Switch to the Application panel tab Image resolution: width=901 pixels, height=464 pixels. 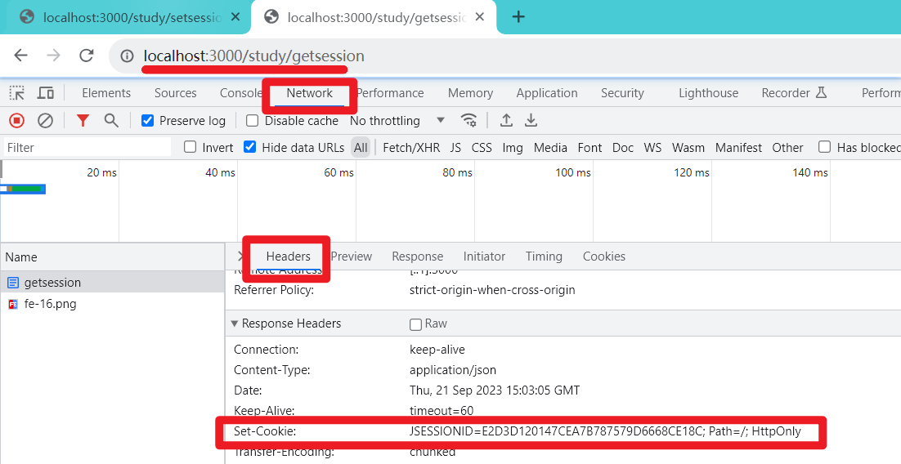547,93
